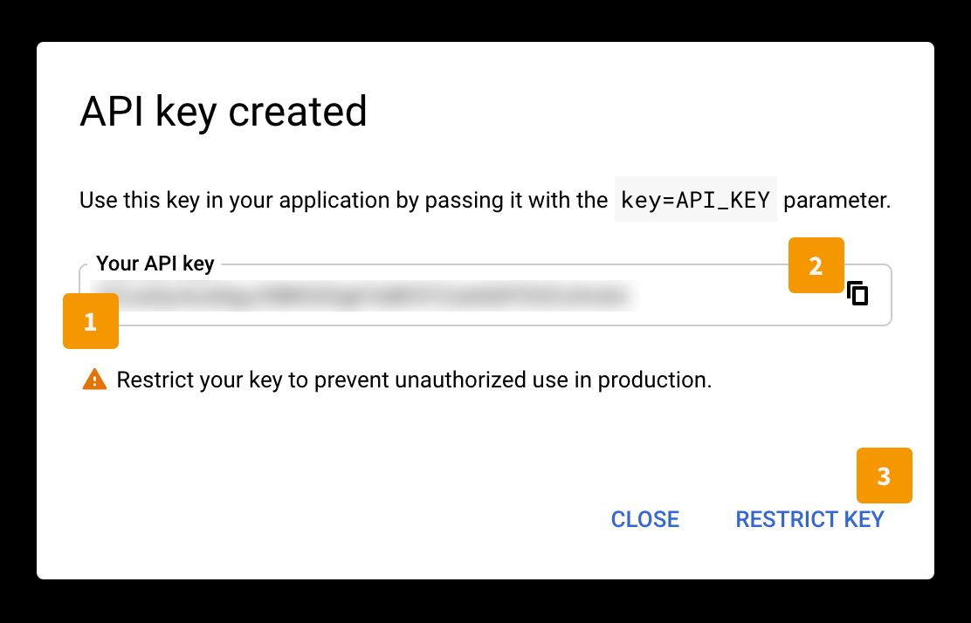Click the word "production" in the warning
971x623 pixels.
(x=655, y=380)
